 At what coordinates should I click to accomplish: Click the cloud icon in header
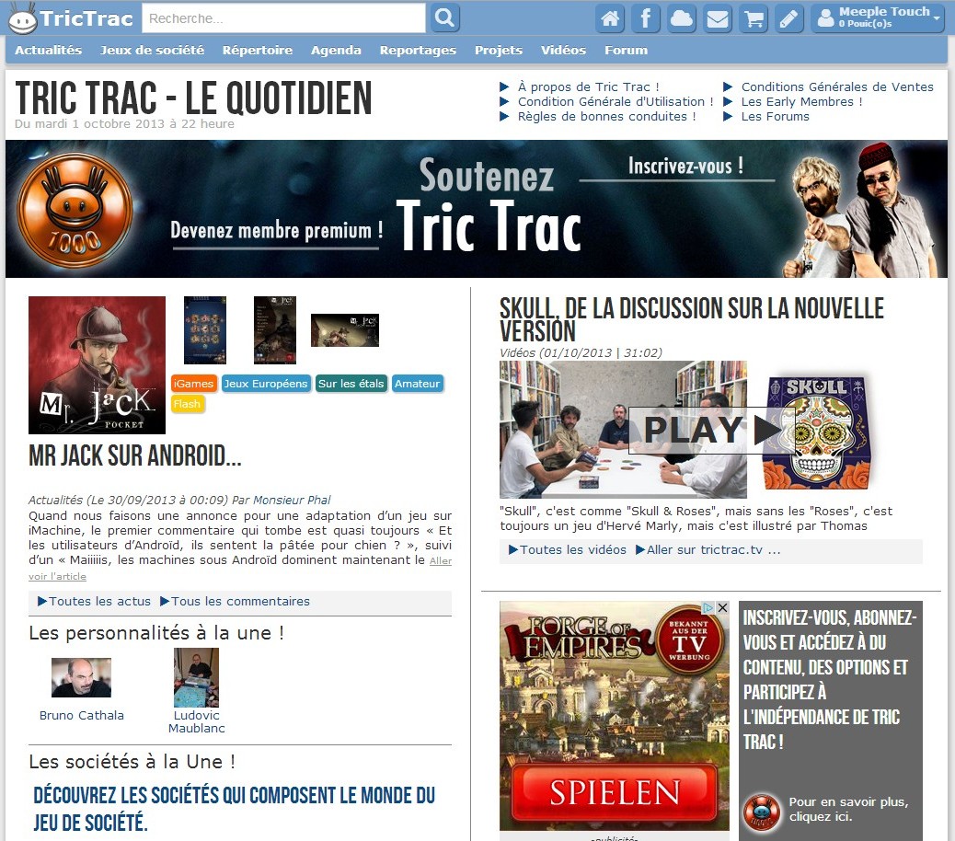point(681,18)
